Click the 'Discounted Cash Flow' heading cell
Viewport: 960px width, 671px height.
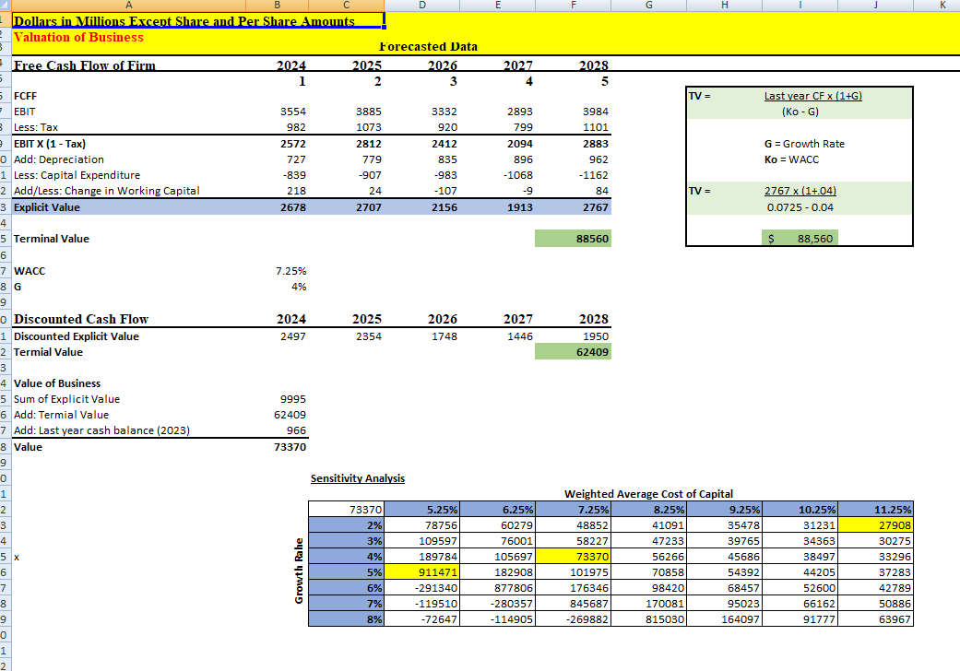(81, 319)
